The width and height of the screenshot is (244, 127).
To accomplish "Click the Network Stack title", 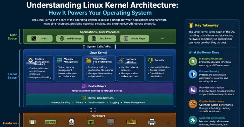I will click(131, 60).
